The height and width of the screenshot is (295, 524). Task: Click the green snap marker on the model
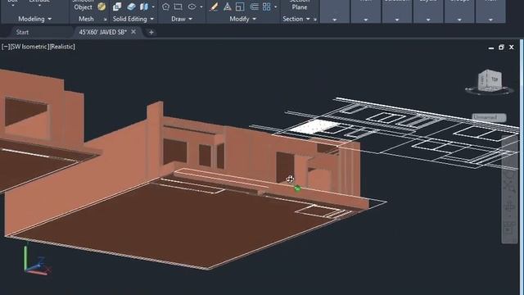(297, 188)
